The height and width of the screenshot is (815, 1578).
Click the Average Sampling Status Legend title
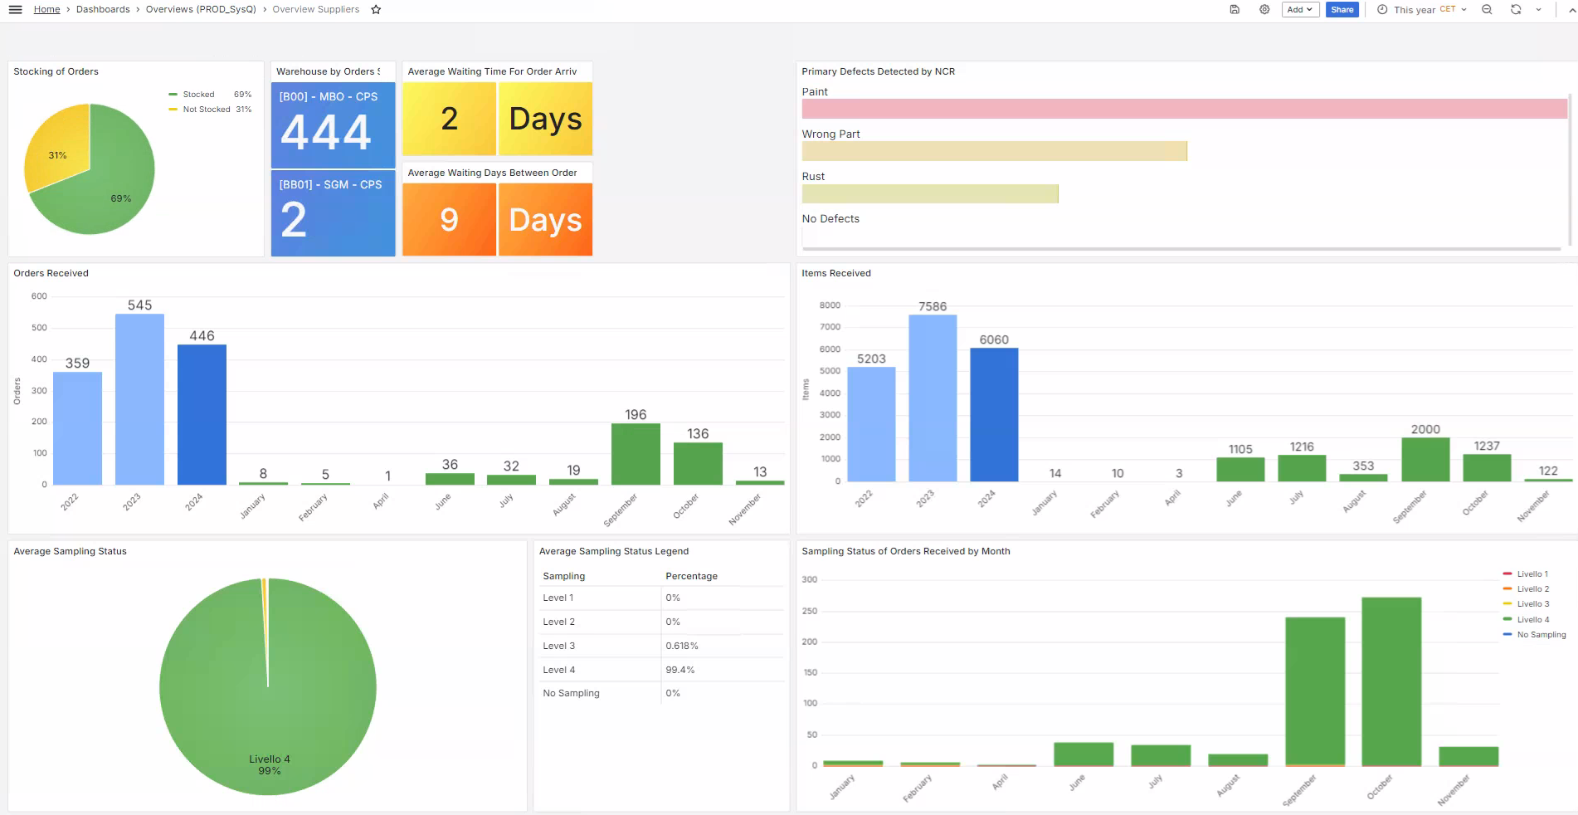(x=614, y=551)
